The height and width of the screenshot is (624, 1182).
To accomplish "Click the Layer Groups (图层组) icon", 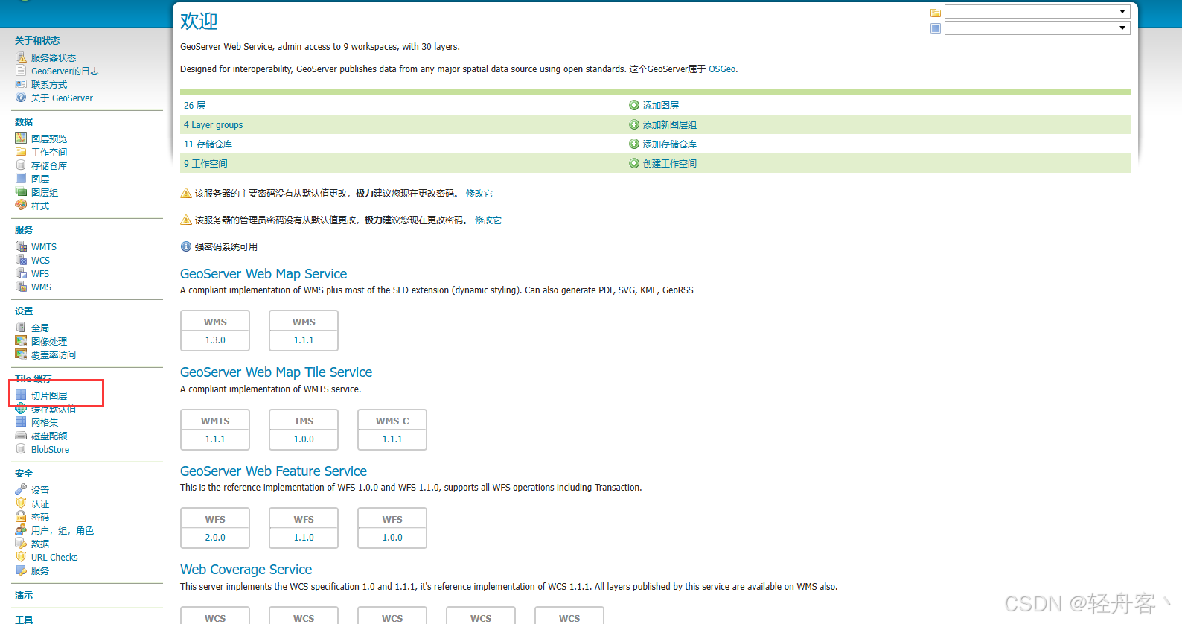I will (21, 192).
